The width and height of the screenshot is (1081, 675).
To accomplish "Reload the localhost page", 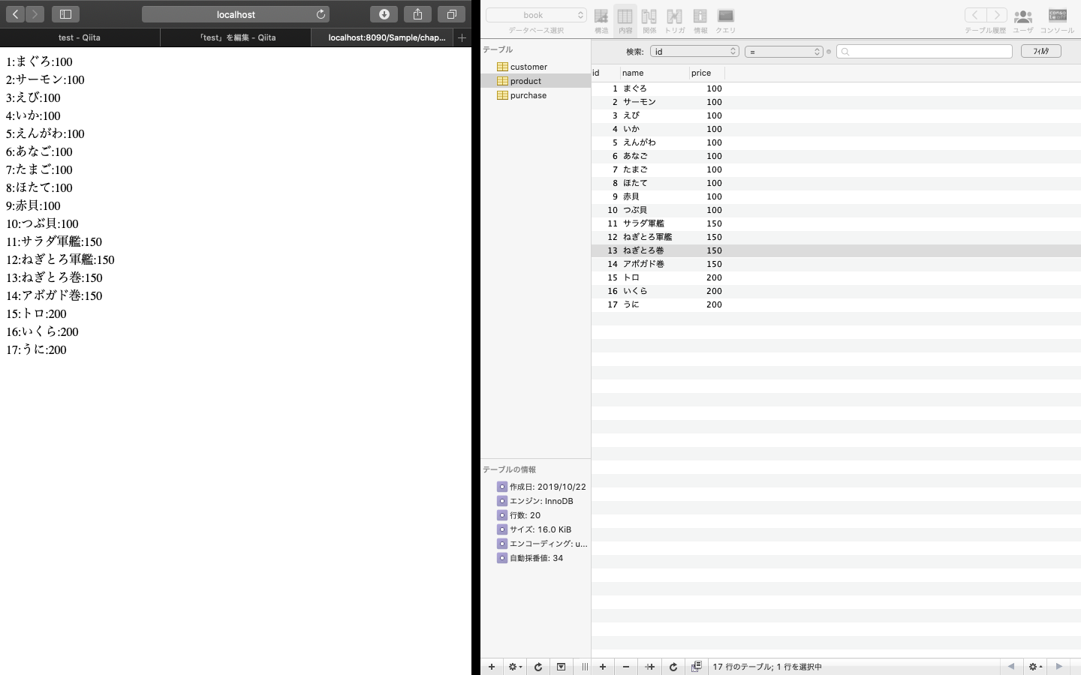I will pos(321,14).
